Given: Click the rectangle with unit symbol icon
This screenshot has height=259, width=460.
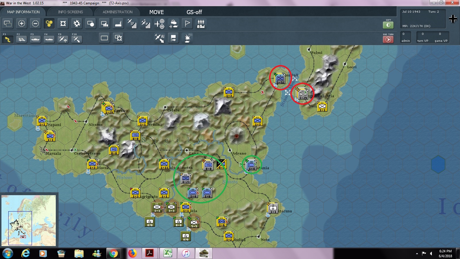Looking at the screenshot, I should (118, 38).
